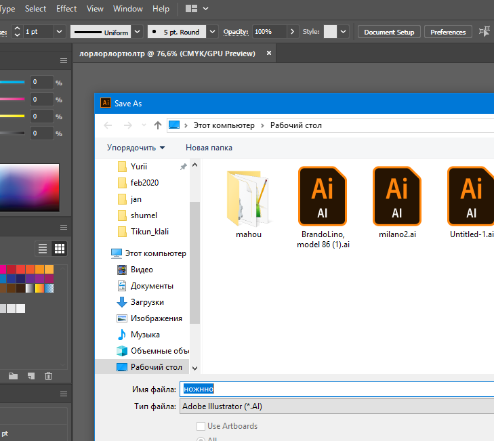Click the Новая папка button
The height and width of the screenshot is (441, 494).
pyautogui.click(x=209, y=148)
